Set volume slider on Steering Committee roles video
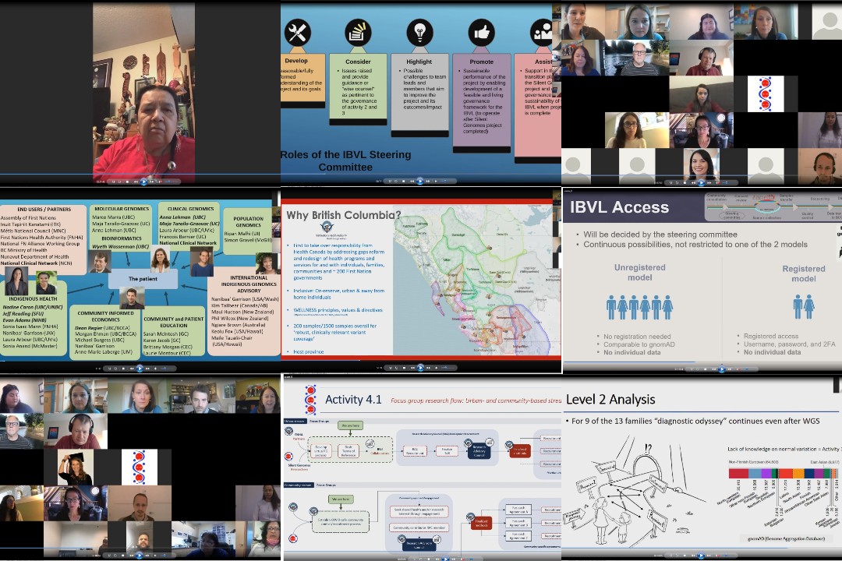Image resolution: width=842 pixels, height=561 pixels. [448, 181]
